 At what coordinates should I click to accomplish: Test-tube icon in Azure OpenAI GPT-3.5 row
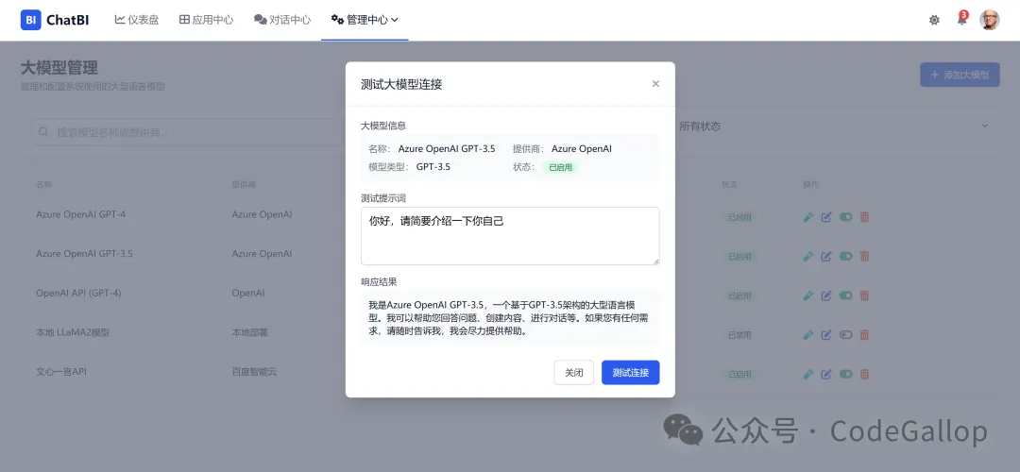807,257
